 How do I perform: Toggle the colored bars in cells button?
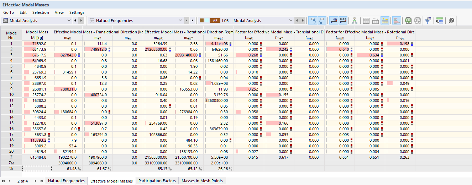[x=397, y=21]
